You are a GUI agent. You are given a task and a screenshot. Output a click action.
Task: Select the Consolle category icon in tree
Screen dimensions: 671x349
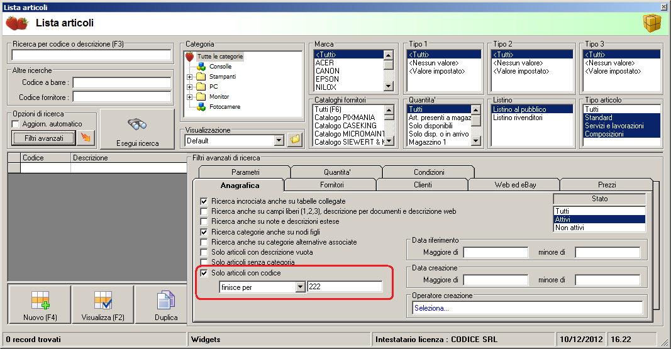coord(201,67)
